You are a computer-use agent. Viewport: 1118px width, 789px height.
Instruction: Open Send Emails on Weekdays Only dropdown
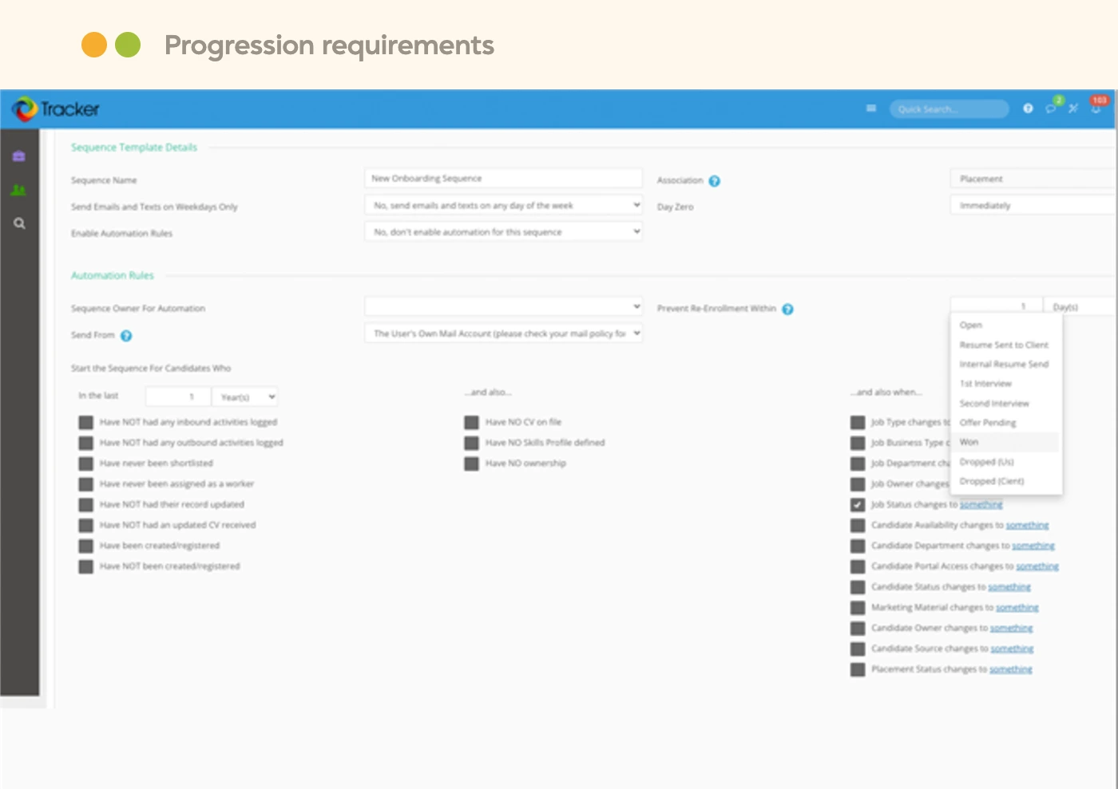pyautogui.click(x=504, y=205)
